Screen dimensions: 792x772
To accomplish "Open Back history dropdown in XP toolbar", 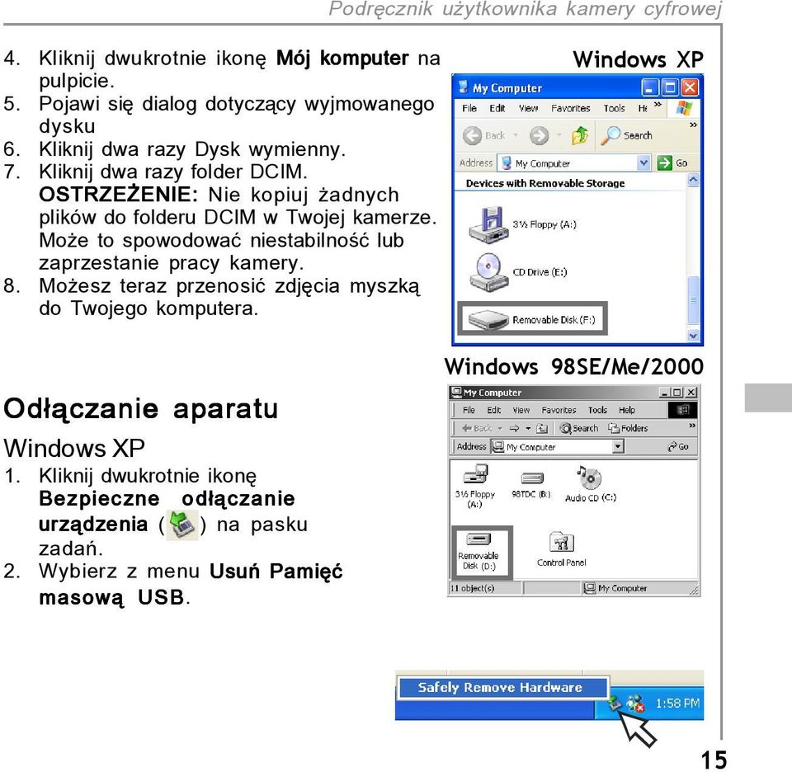I will 516,135.
